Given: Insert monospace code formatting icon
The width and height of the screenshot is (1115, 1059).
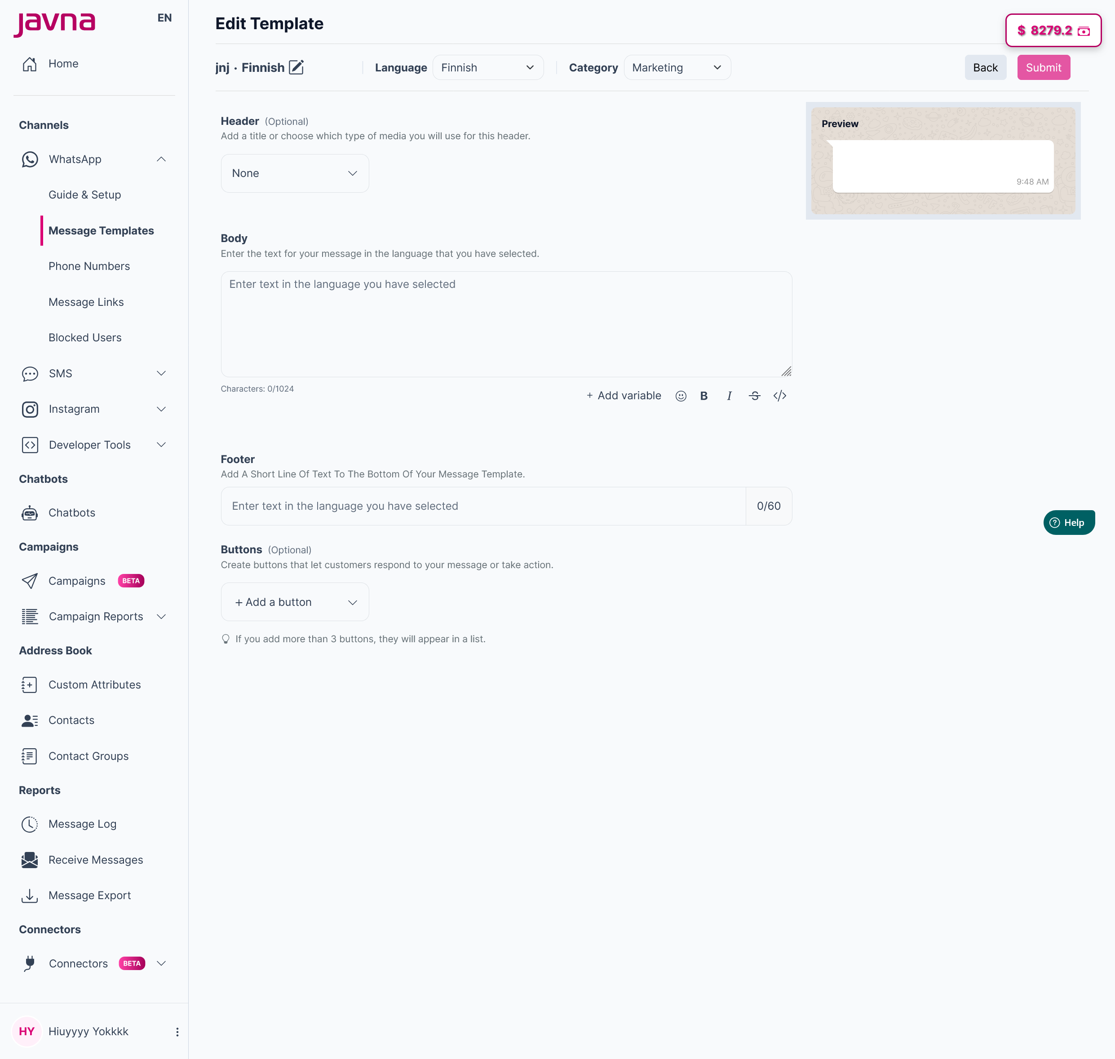Looking at the screenshot, I should [x=780, y=396].
